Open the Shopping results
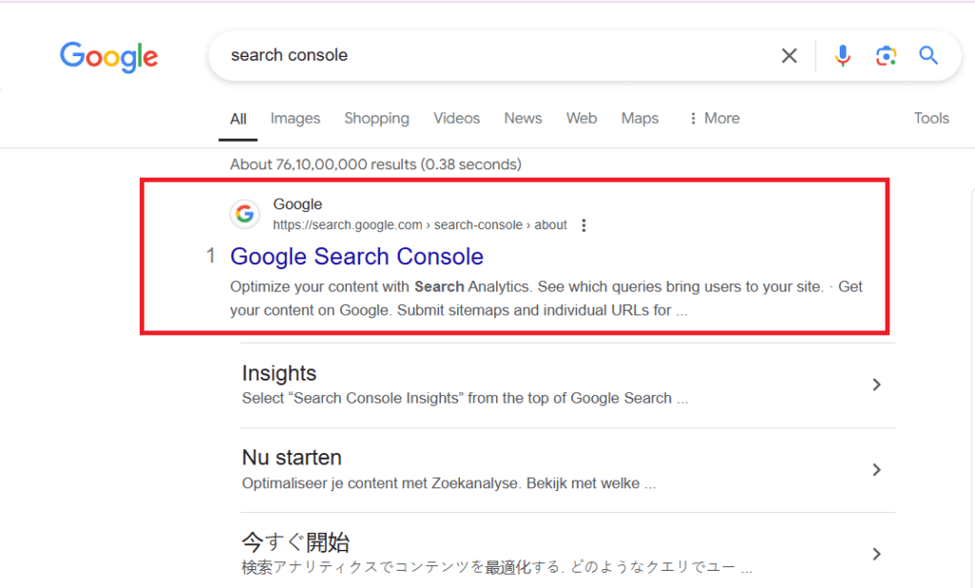 click(377, 118)
